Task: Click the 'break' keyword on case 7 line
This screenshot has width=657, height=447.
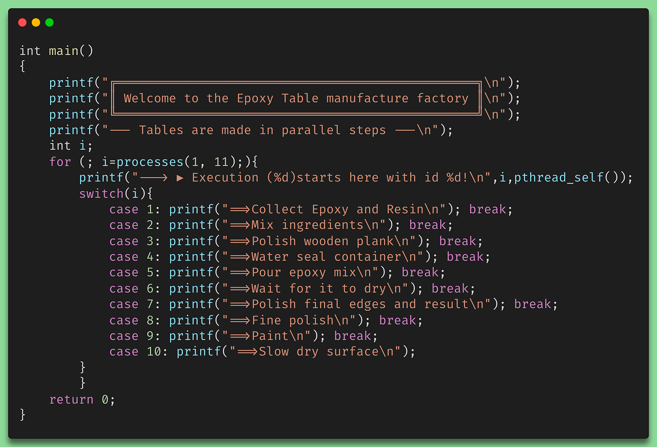Action: (533, 304)
